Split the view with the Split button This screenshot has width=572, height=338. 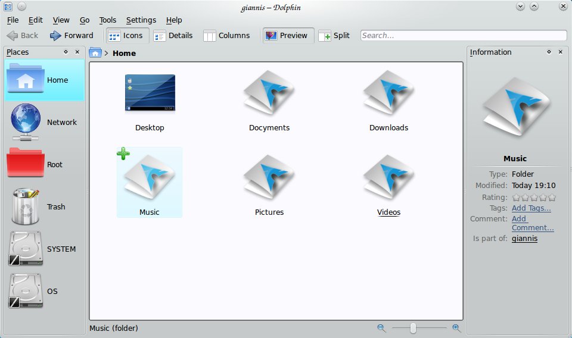(x=334, y=36)
